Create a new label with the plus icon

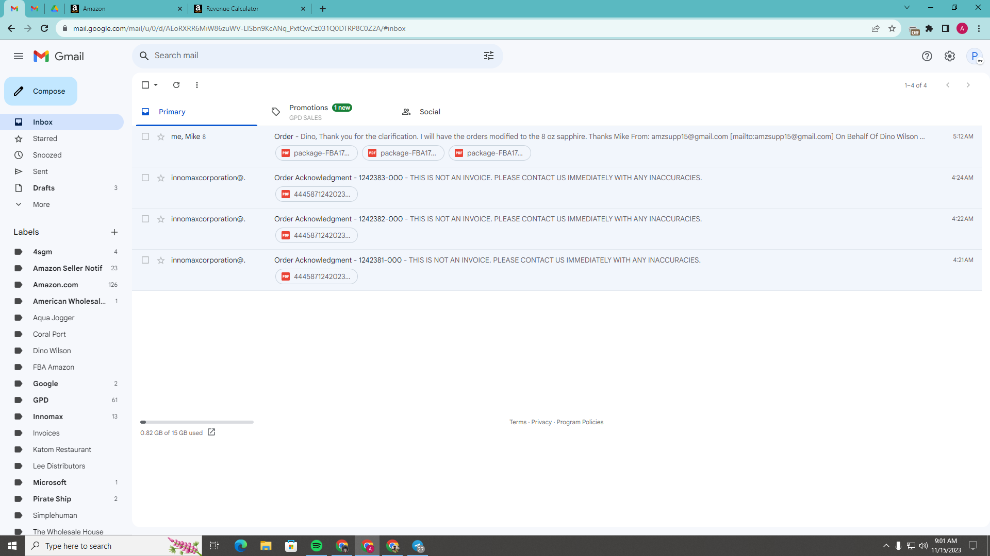pyautogui.click(x=114, y=232)
